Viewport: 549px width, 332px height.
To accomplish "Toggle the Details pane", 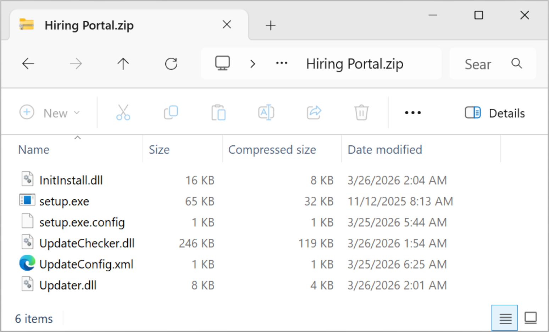I will point(495,113).
